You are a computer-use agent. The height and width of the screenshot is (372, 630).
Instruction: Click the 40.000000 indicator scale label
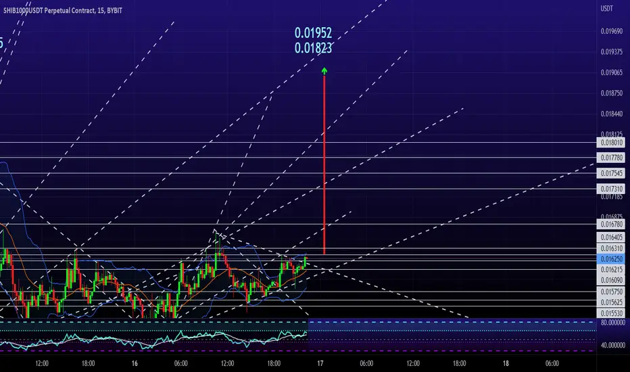[x=612, y=345]
